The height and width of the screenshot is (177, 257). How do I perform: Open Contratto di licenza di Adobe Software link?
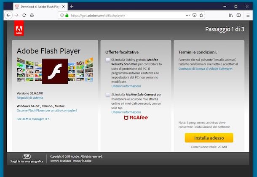point(206,69)
